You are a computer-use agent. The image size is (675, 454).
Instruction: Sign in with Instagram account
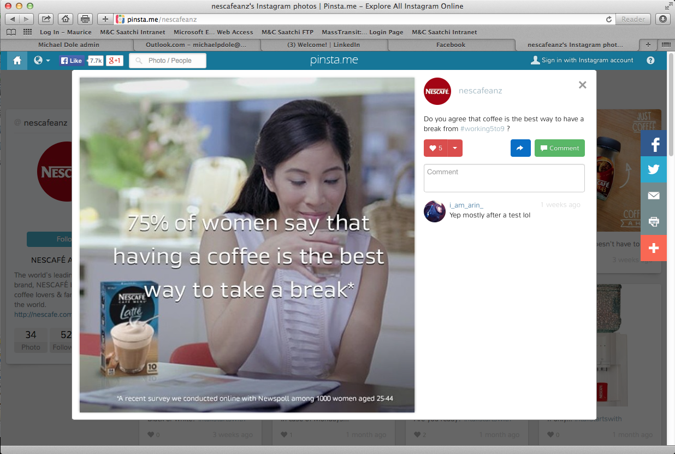coord(582,60)
